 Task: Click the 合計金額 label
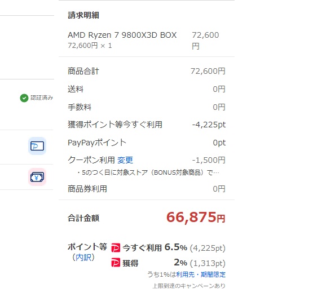click(83, 218)
